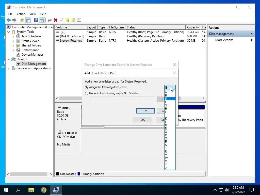Select the System Reserved volume row
Screen dimensions: 260x195
point(130,41)
